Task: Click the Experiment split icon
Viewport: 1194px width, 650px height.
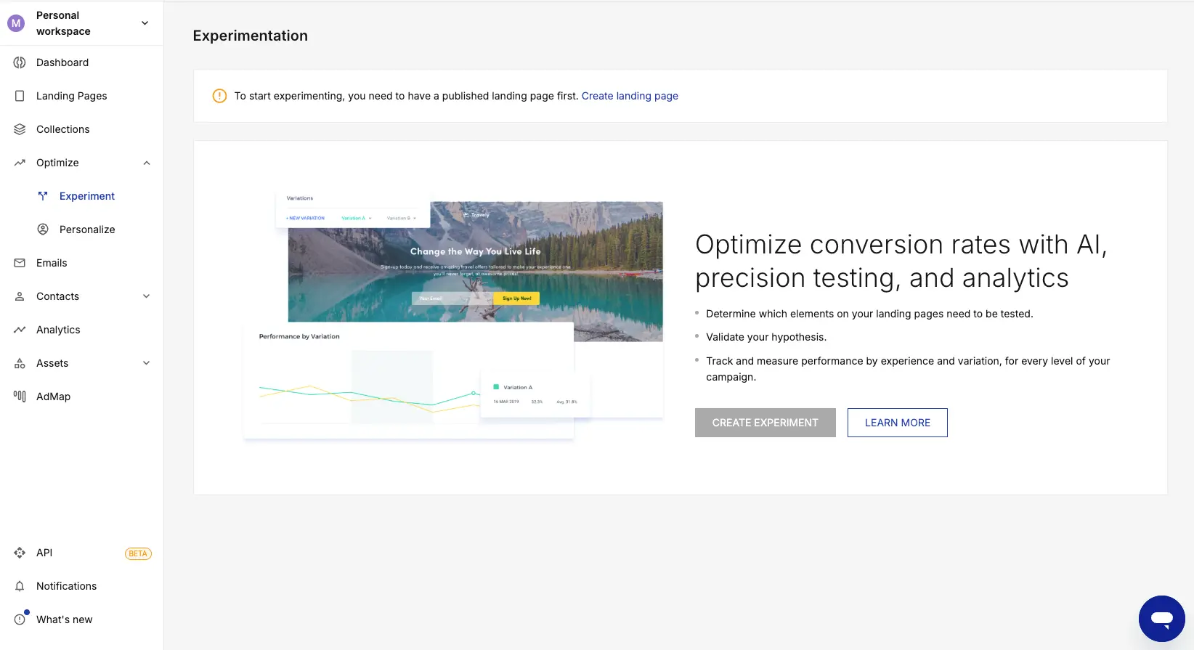Action: pos(43,196)
